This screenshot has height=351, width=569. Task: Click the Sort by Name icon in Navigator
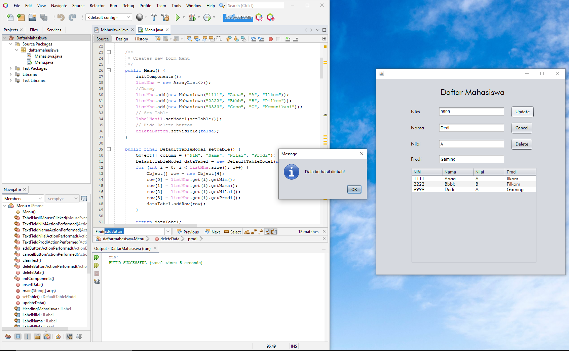pyautogui.click(x=69, y=337)
